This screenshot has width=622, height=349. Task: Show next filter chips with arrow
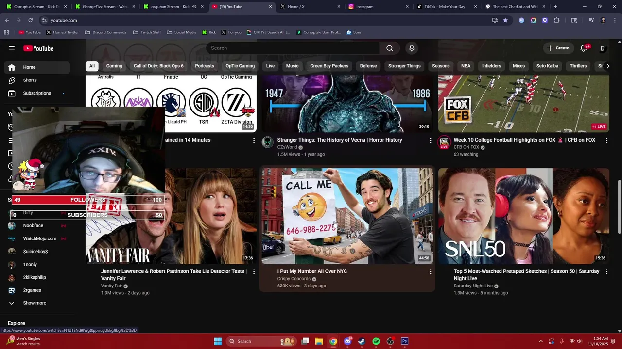pyautogui.click(x=607, y=66)
